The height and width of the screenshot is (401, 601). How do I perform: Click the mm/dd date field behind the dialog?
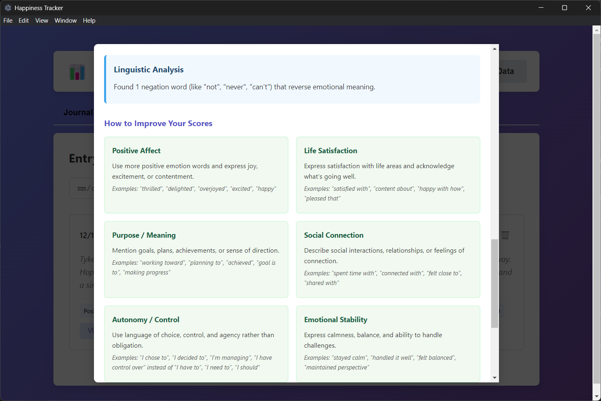(82, 188)
